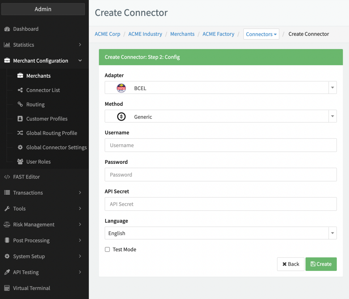This screenshot has width=349, height=299.
Task: Click the Global Connector Settings gear icon
Action: click(x=20, y=147)
